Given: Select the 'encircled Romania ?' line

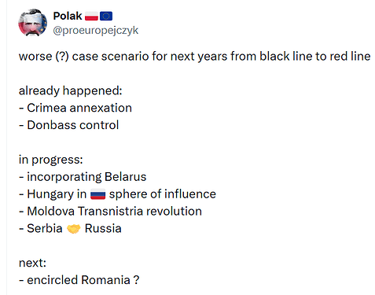Looking at the screenshot, I should [x=79, y=280].
